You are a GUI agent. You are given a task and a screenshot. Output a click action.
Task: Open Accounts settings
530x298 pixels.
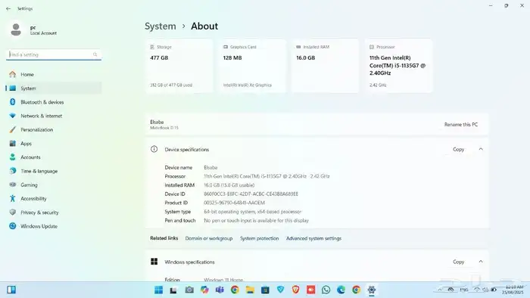coord(54,157)
